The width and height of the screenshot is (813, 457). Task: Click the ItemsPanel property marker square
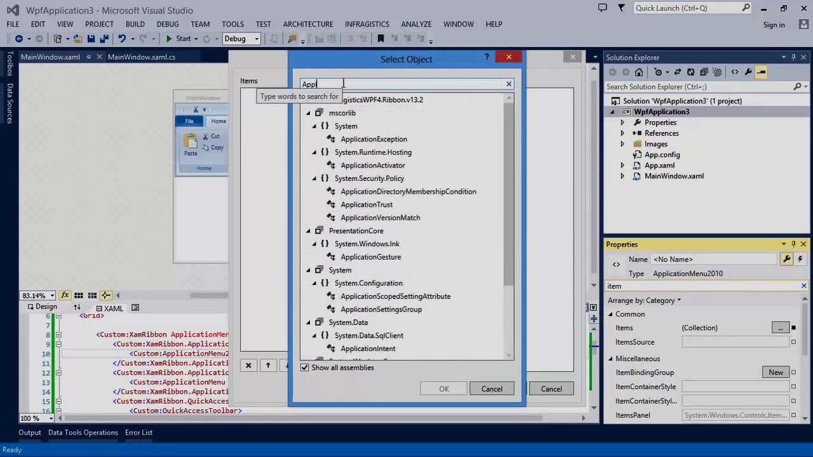(793, 415)
